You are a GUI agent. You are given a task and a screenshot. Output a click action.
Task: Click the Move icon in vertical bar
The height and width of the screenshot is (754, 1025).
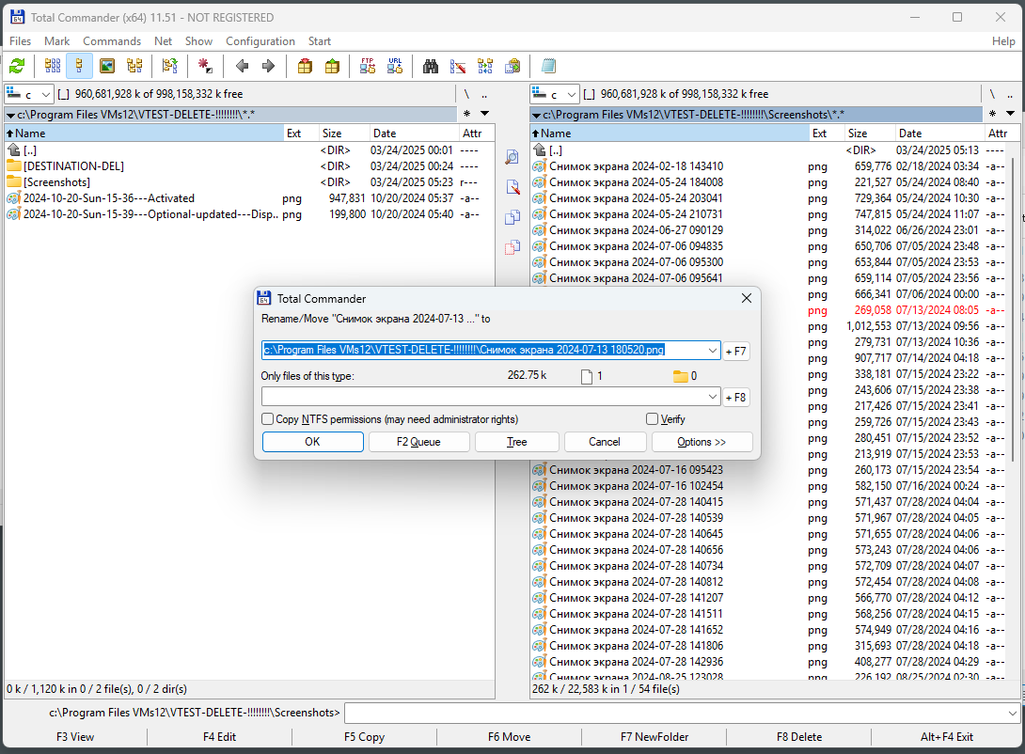(512, 247)
